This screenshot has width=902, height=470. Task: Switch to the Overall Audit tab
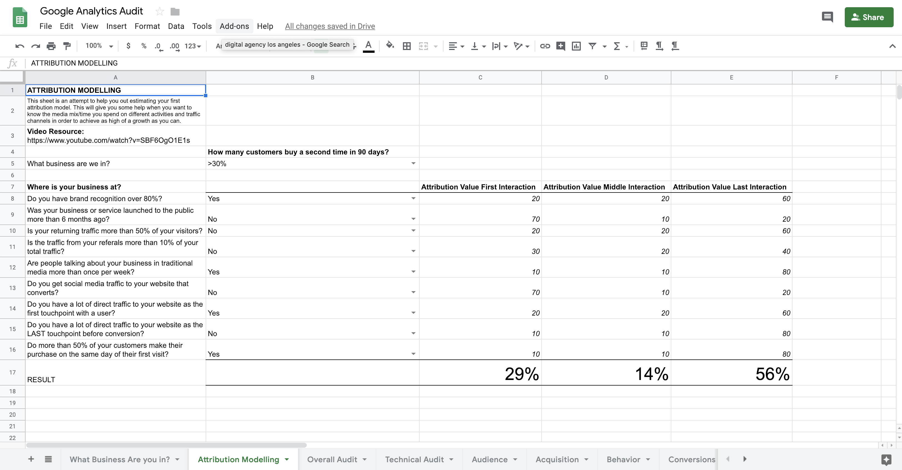(332, 459)
